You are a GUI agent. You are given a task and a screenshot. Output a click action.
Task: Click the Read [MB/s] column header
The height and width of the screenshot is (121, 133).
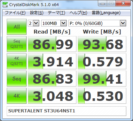point(52,32)
